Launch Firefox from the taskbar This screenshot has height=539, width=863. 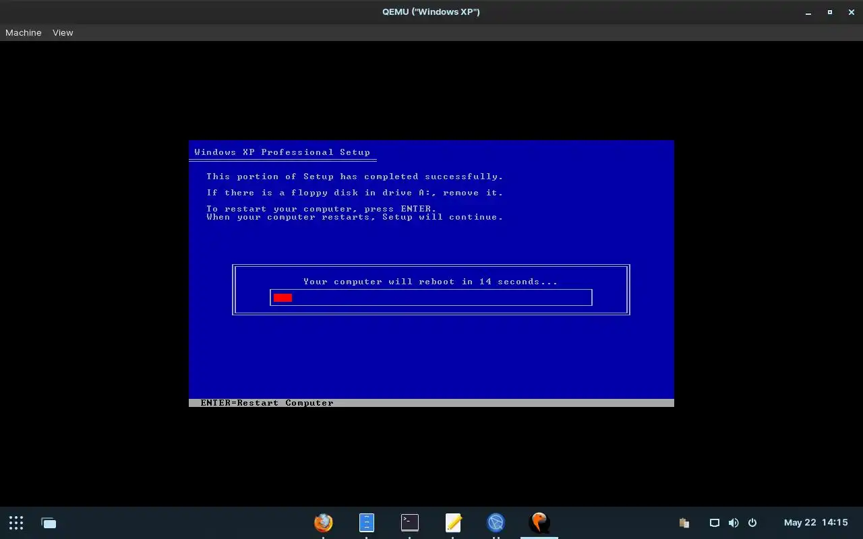pyautogui.click(x=324, y=522)
